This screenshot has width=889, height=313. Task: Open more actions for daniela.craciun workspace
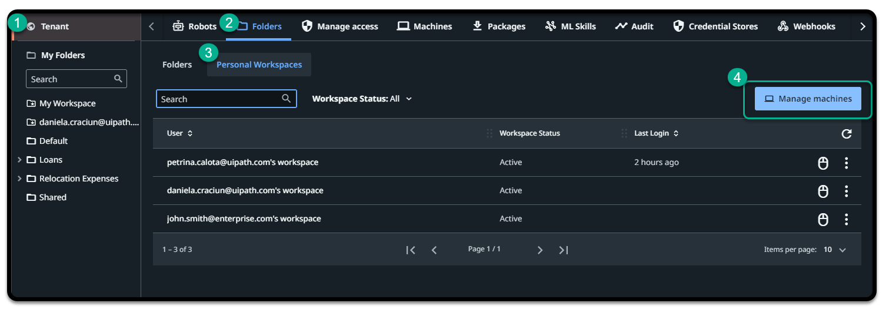tap(846, 191)
